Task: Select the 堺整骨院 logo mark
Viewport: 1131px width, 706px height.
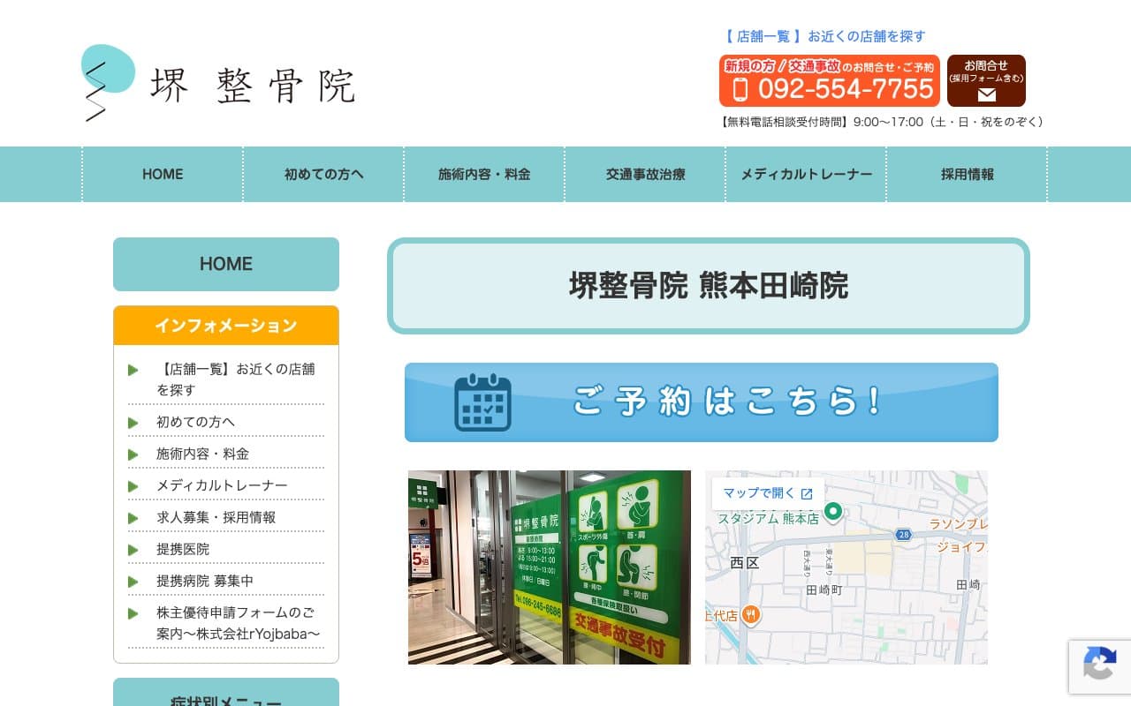Action: pos(108,80)
